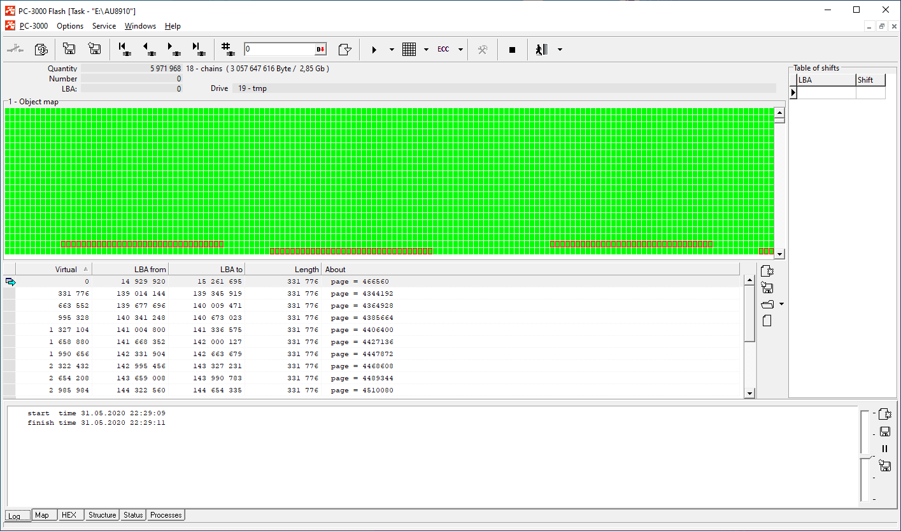Click the Length column header
Viewport: 901px width, 531px height.
coord(283,269)
